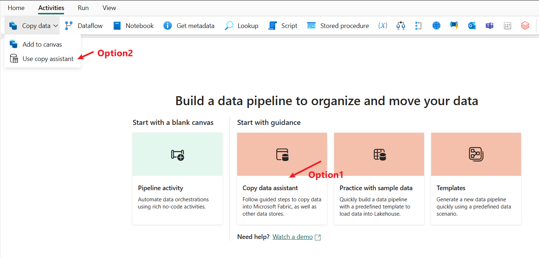Click the external link icon beside demo
Screen dimensions: 539x258
click(x=318, y=237)
